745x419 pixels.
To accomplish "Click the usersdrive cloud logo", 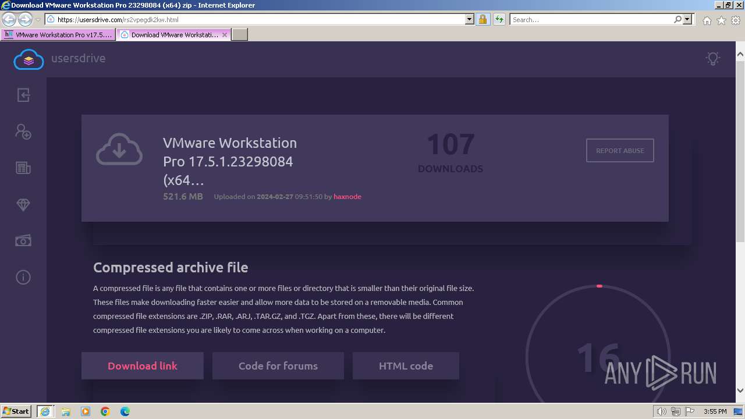I will [x=29, y=59].
